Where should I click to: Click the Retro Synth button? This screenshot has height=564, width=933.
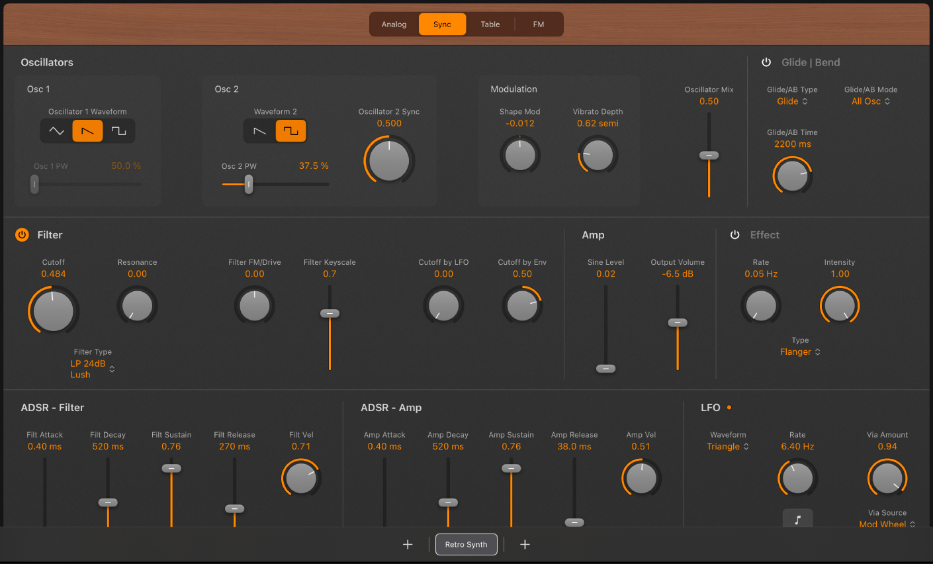[x=466, y=544]
